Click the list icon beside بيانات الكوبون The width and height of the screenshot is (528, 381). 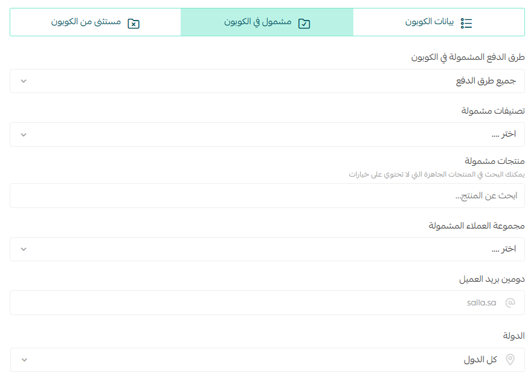coord(466,23)
